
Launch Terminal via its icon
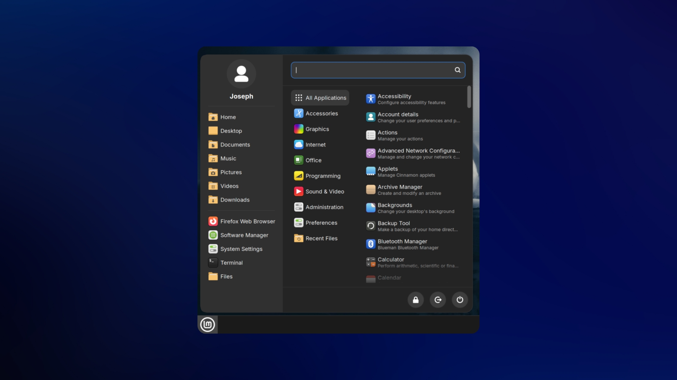[213, 262]
